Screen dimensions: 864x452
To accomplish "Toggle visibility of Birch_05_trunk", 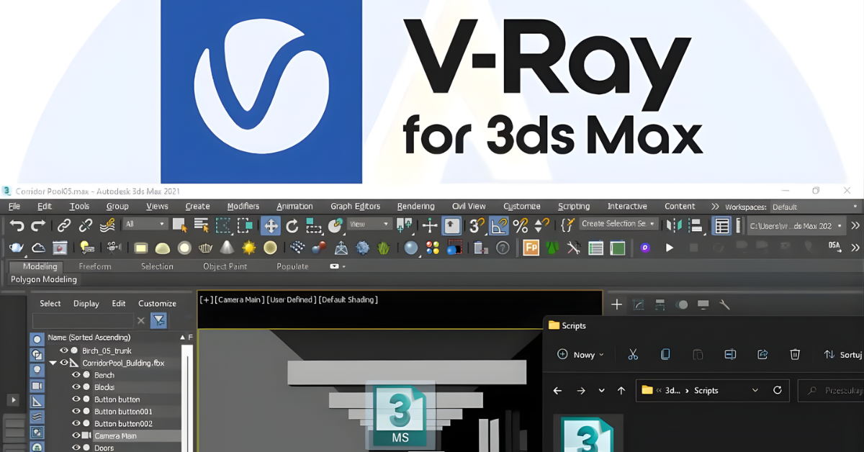I will 63,351.
